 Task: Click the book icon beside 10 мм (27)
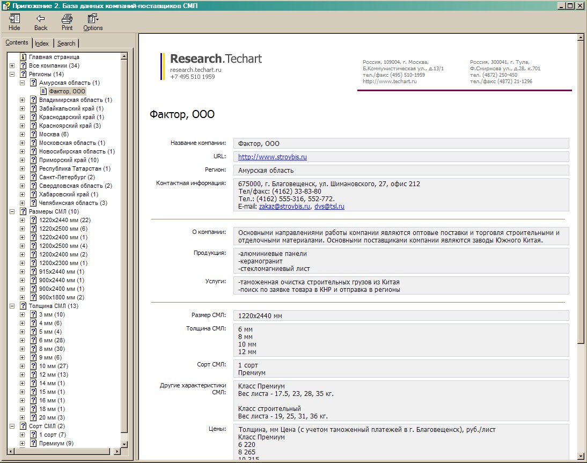pyautogui.click(x=33, y=366)
